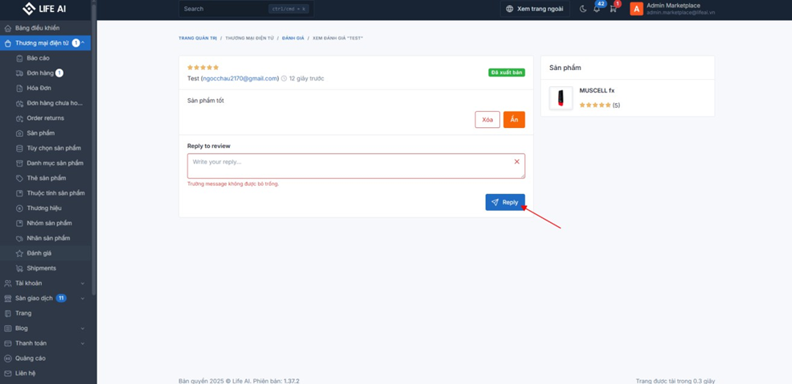Click the Admin Marketplace avatar

(636, 9)
